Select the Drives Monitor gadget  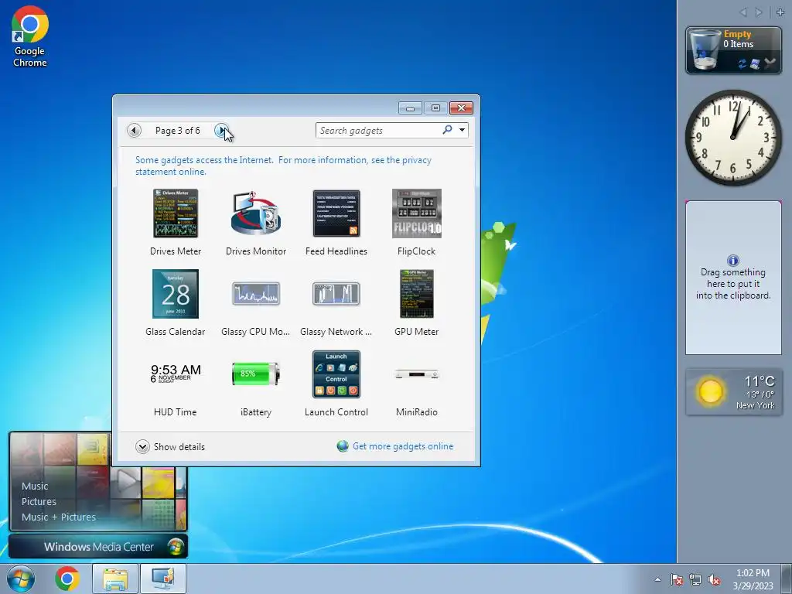coord(255,222)
